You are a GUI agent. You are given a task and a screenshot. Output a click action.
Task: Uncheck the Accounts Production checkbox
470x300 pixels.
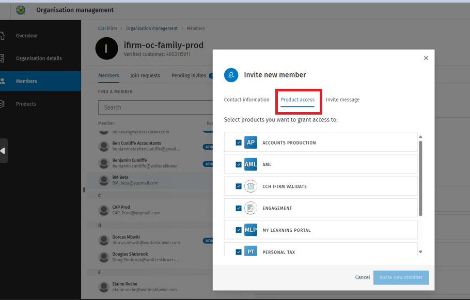tap(239, 143)
